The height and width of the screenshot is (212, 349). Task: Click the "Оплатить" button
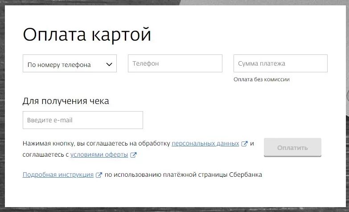coord(292,147)
